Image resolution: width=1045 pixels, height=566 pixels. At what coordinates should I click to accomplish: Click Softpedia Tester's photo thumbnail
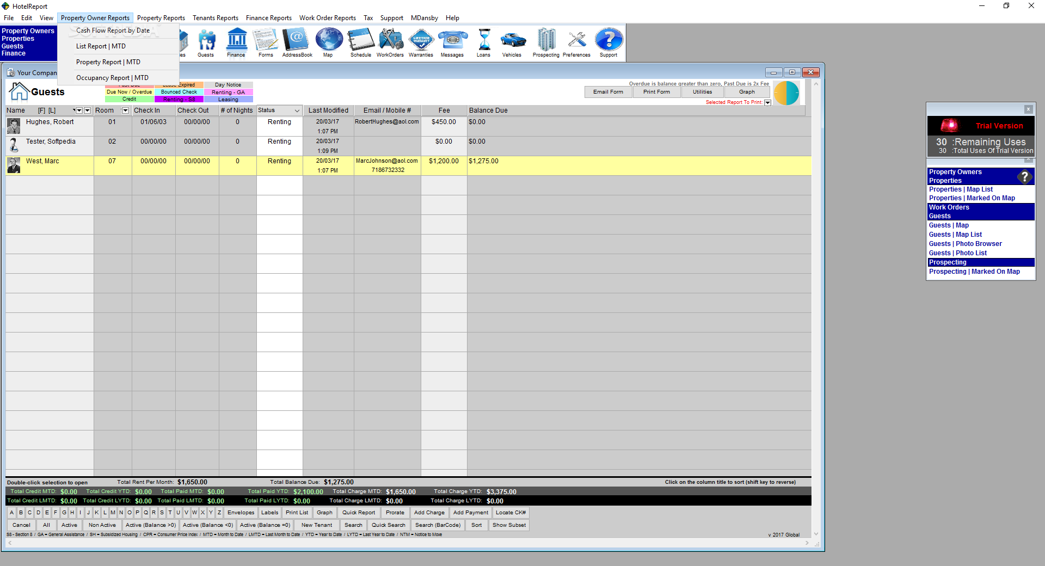pos(14,145)
